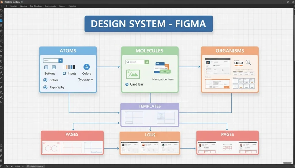The height and width of the screenshot is (168, 295).
Task: Pick the white swatch in Atoms palette
Action: (64, 67)
